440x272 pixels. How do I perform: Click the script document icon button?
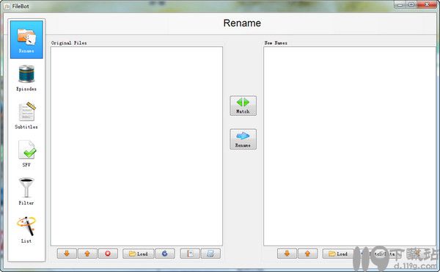click(210, 254)
